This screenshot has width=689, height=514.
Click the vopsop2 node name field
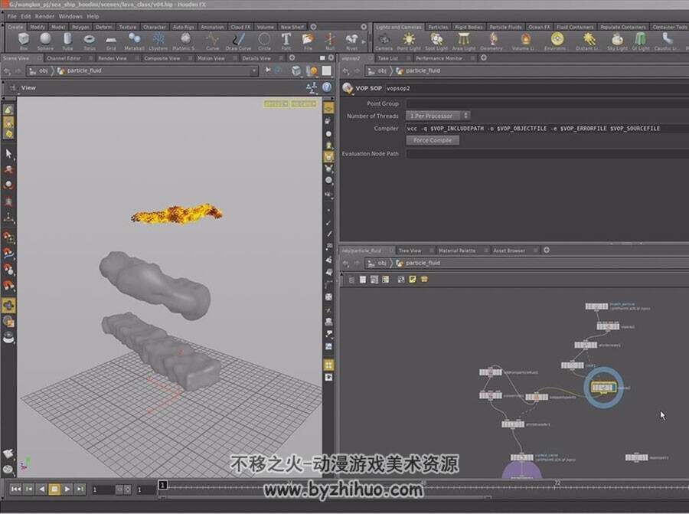537,88
